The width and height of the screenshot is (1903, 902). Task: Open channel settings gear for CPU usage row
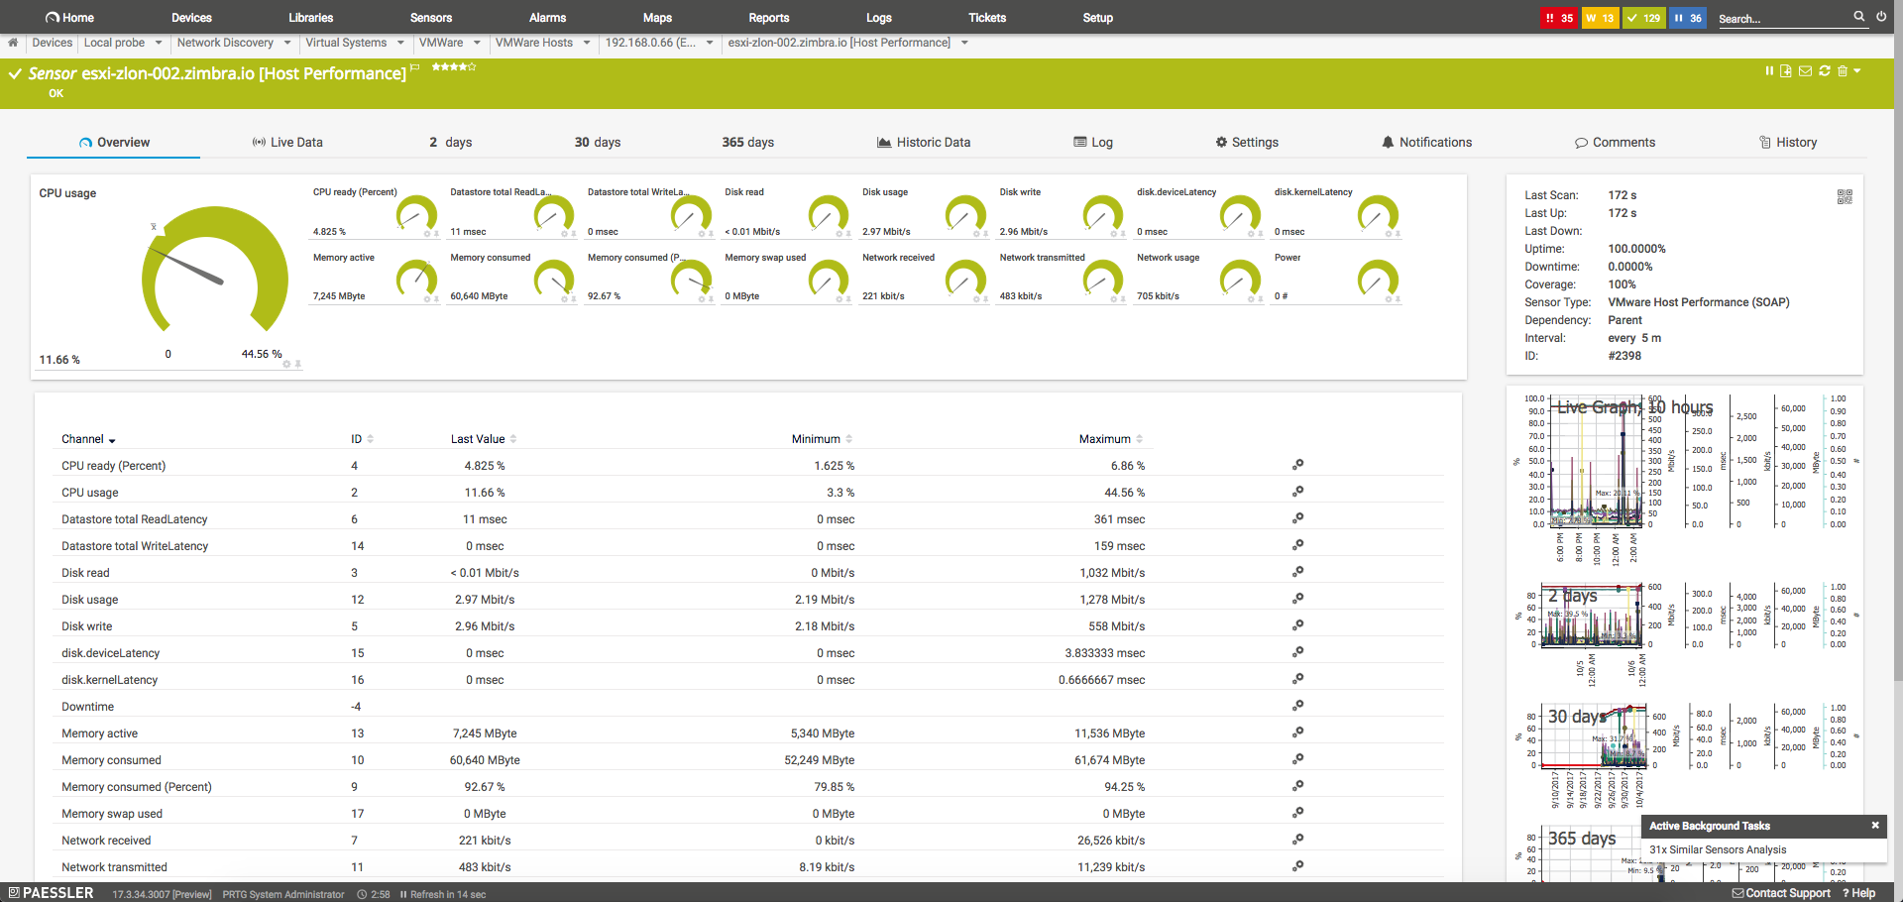coord(1297,492)
